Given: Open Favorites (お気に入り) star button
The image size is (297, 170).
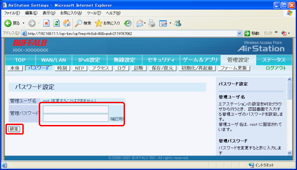Looking at the screenshot, I should 107,23.
